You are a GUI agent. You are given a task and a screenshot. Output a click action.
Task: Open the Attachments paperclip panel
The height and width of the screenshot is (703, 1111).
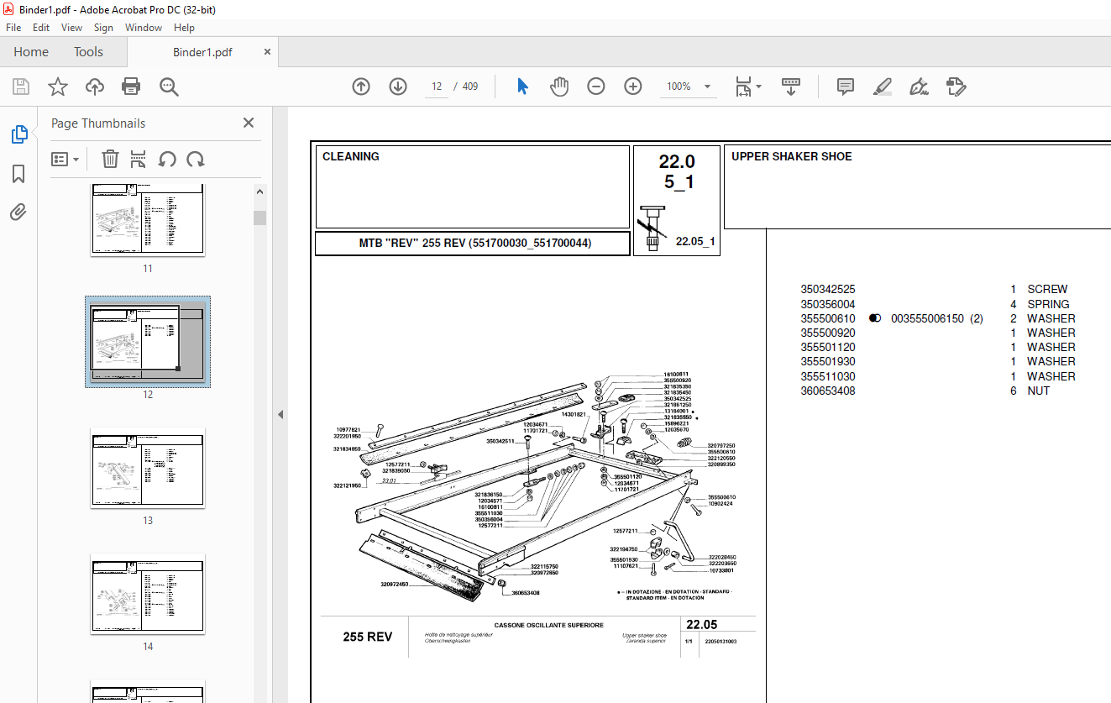pyautogui.click(x=18, y=212)
